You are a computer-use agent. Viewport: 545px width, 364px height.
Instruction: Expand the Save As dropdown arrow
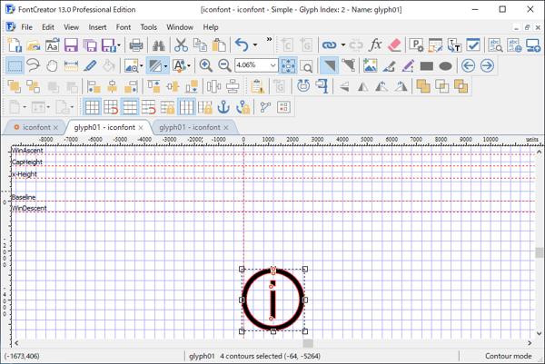pyautogui.click(x=119, y=45)
